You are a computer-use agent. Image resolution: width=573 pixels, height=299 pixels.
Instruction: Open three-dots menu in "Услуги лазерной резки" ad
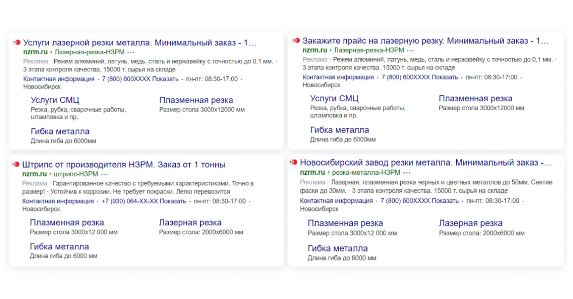coord(130,52)
